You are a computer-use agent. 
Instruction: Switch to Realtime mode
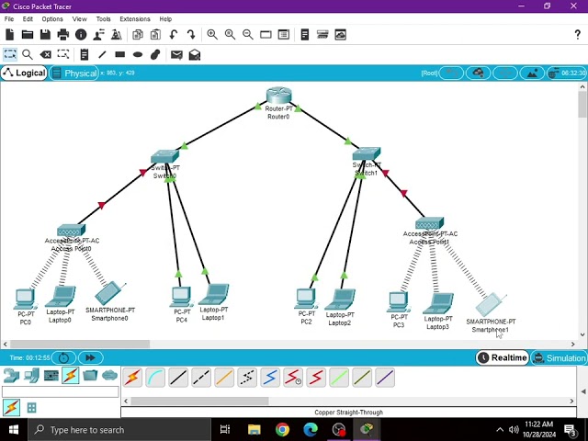coord(503,357)
